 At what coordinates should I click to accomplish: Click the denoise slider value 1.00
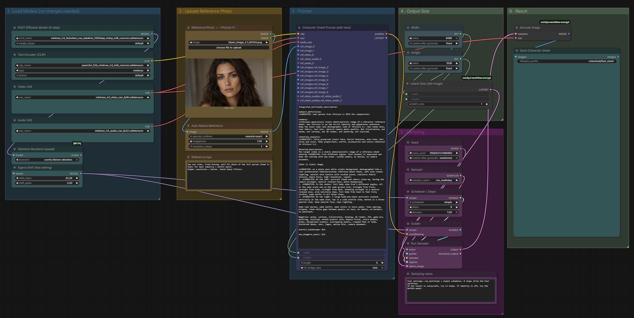(x=433, y=212)
